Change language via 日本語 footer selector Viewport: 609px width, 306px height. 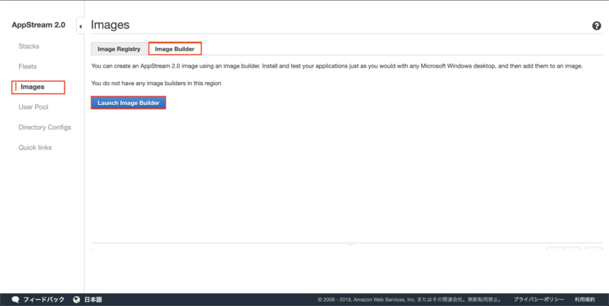(93, 299)
